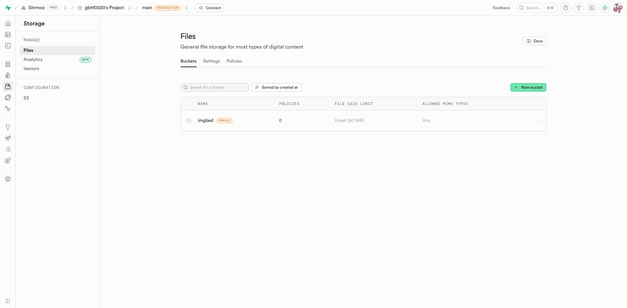The height and width of the screenshot is (308, 627).
Task: Open the 'Sorted by created at' dropdown
Action: click(276, 87)
